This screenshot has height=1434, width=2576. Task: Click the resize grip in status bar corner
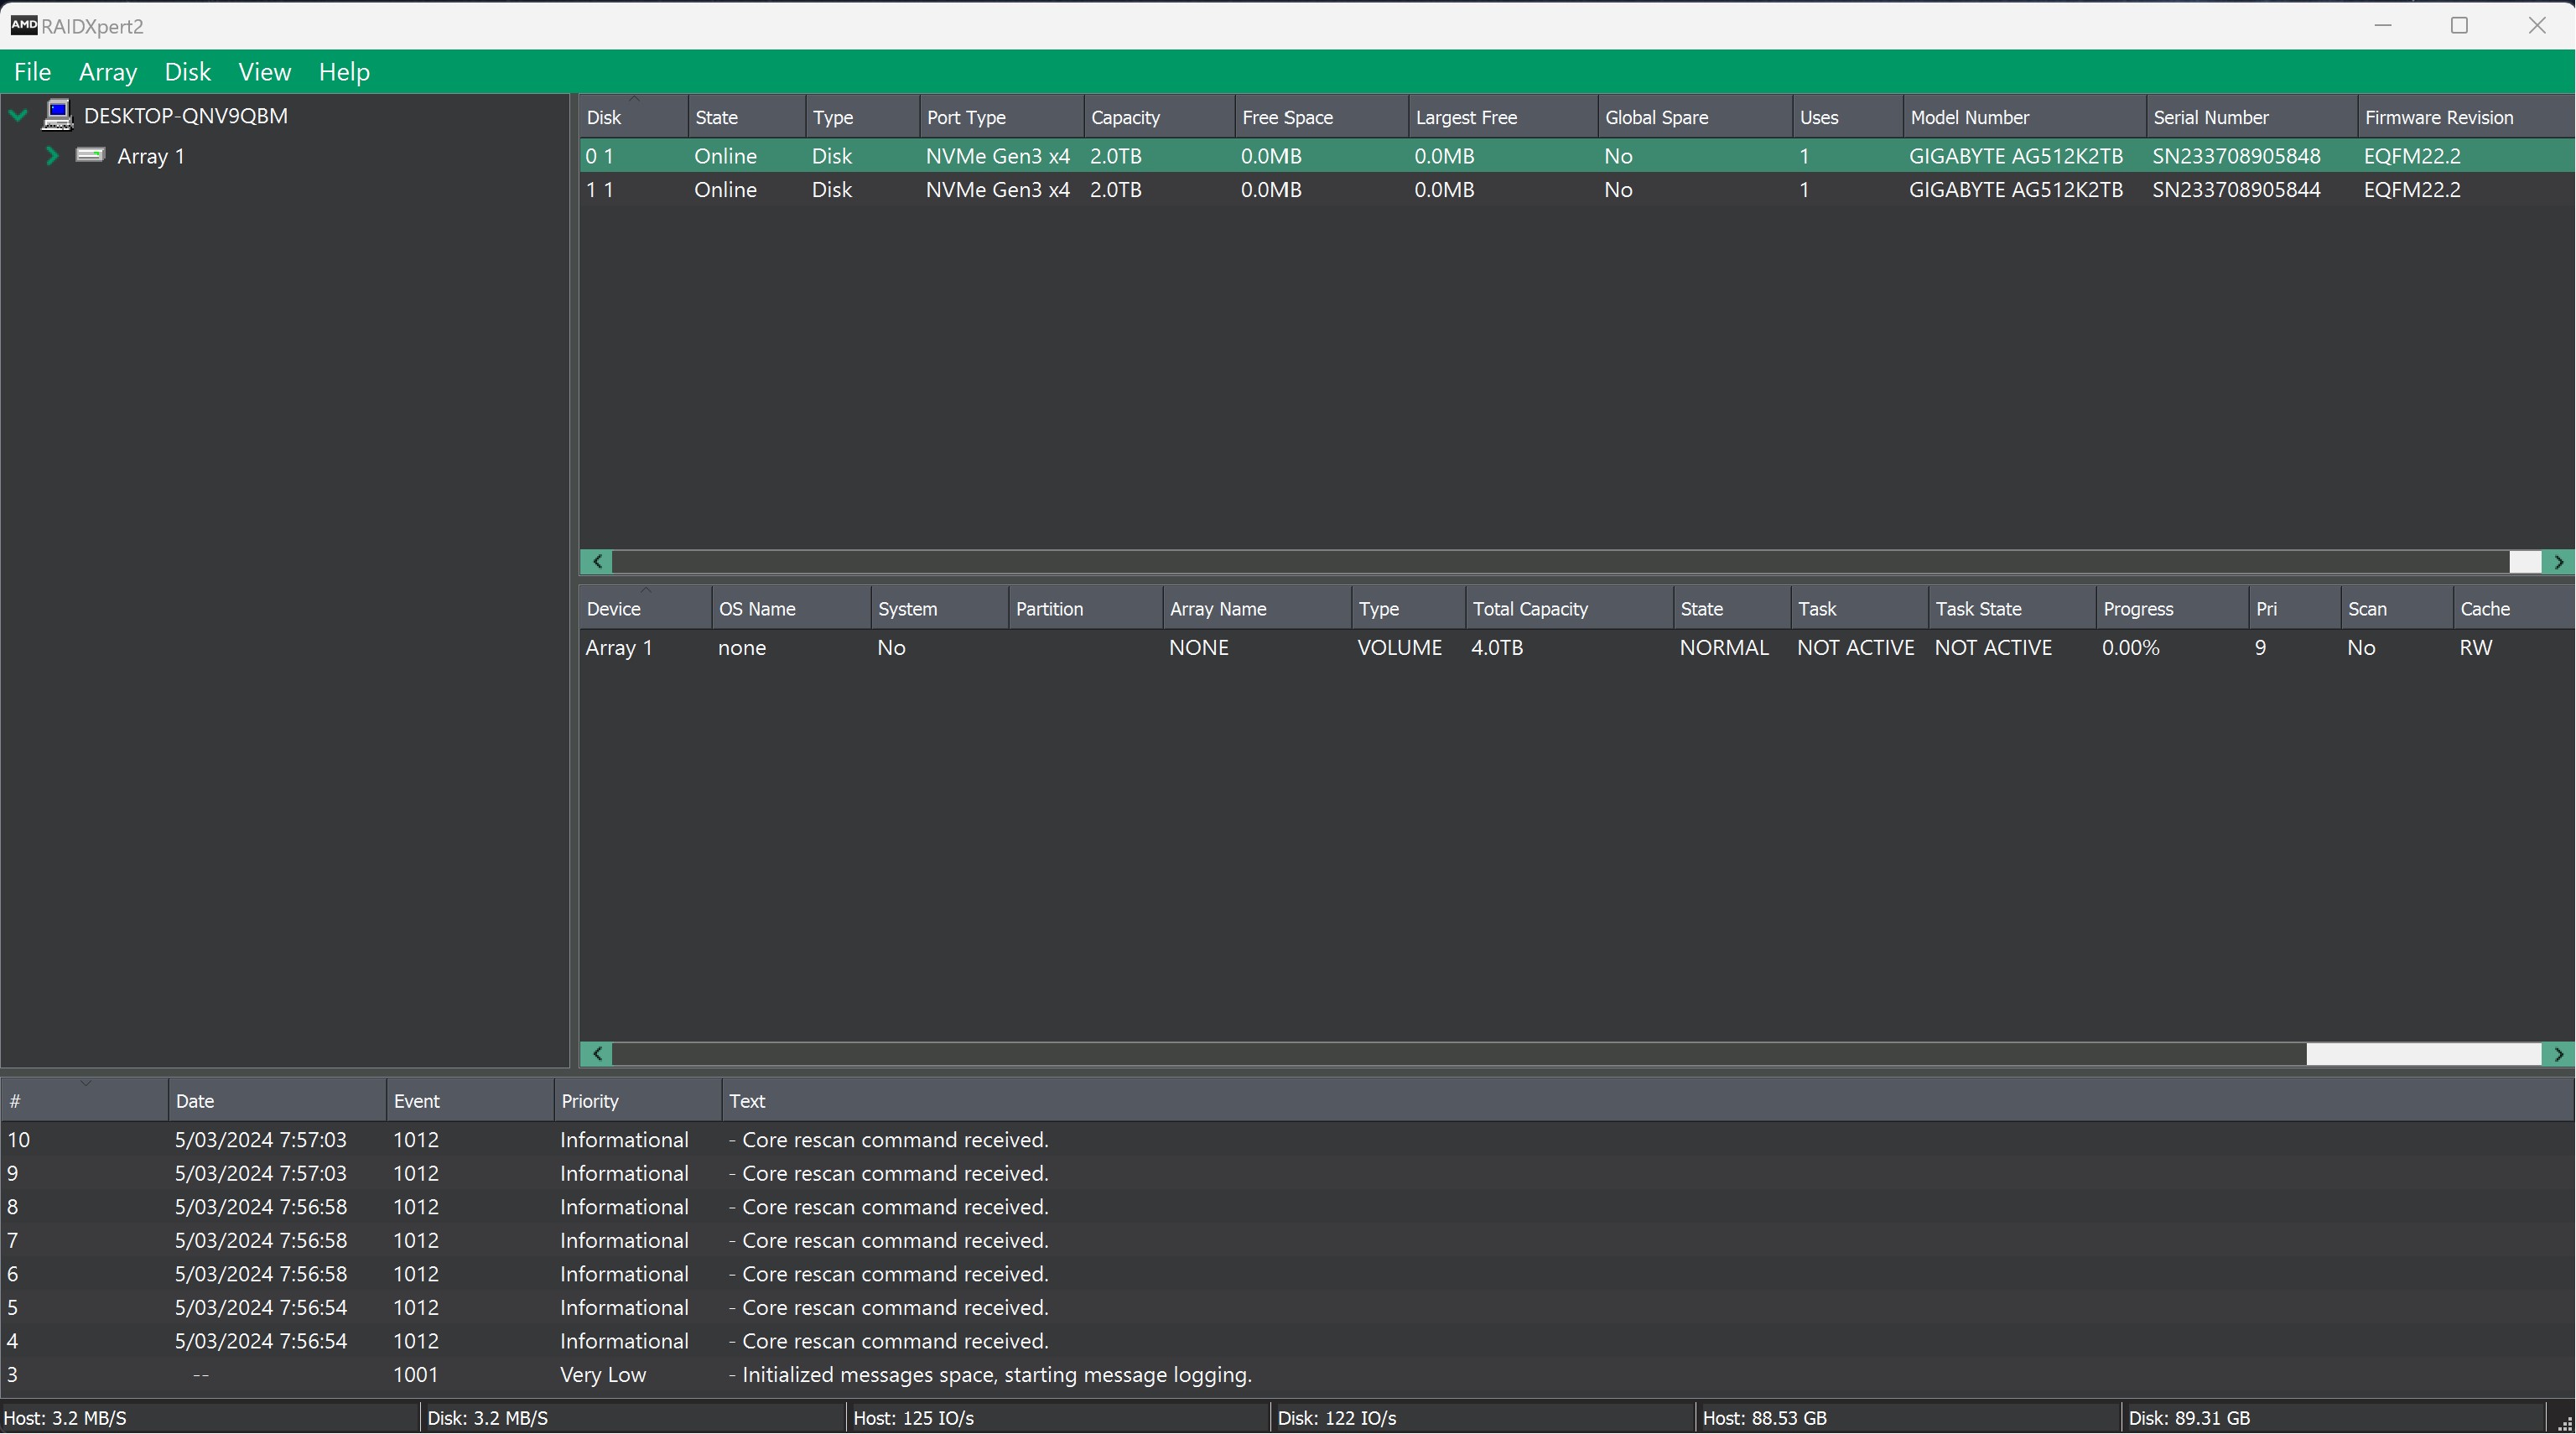click(2564, 1423)
